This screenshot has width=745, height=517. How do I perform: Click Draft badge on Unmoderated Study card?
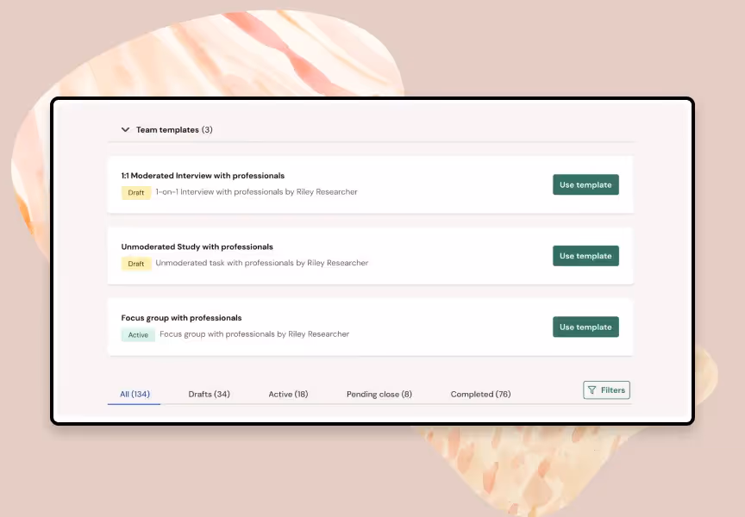click(x=136, y=264)
